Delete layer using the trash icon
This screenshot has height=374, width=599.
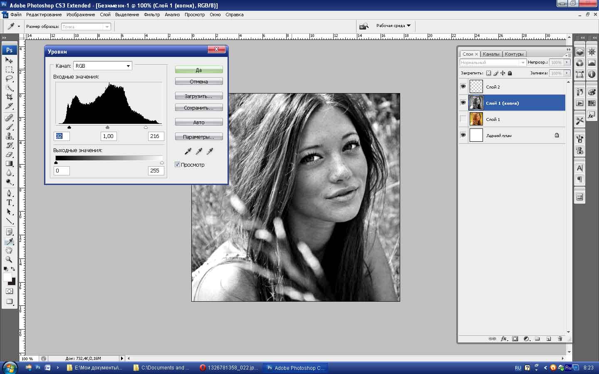click(560, 339)
